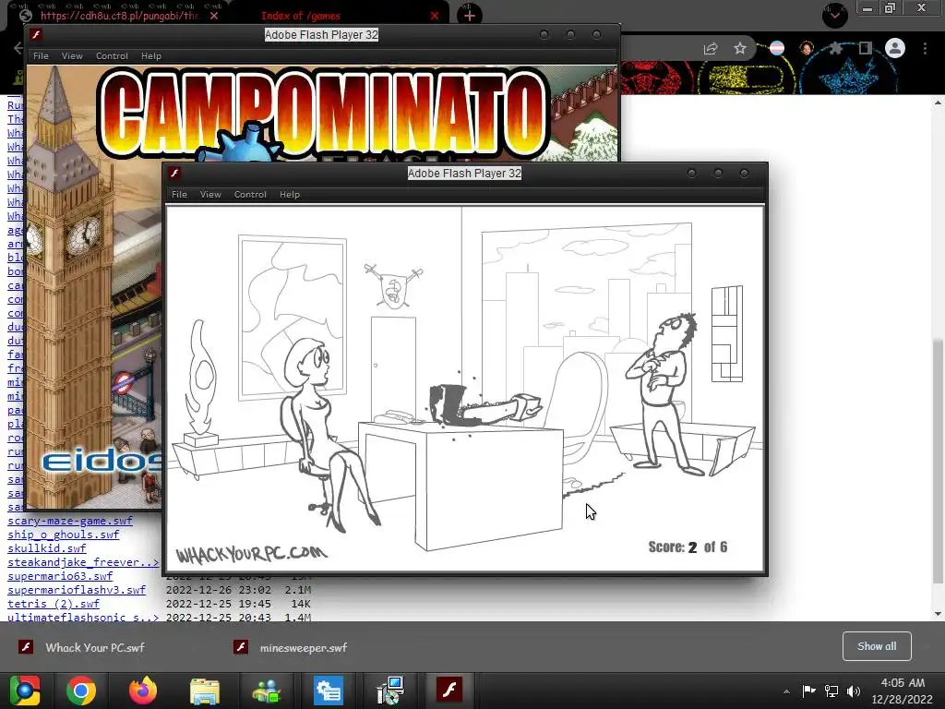Close the cdh8u.ct8.pl browser tab
Screen dimensions: 945x709
[214, 16]
